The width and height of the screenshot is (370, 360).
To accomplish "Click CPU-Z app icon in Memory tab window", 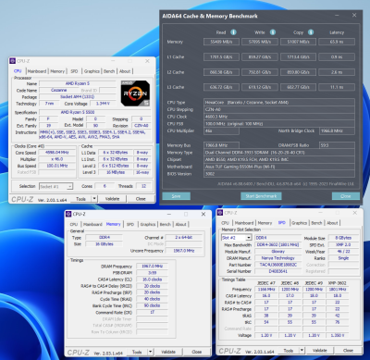I will point(68,214).
